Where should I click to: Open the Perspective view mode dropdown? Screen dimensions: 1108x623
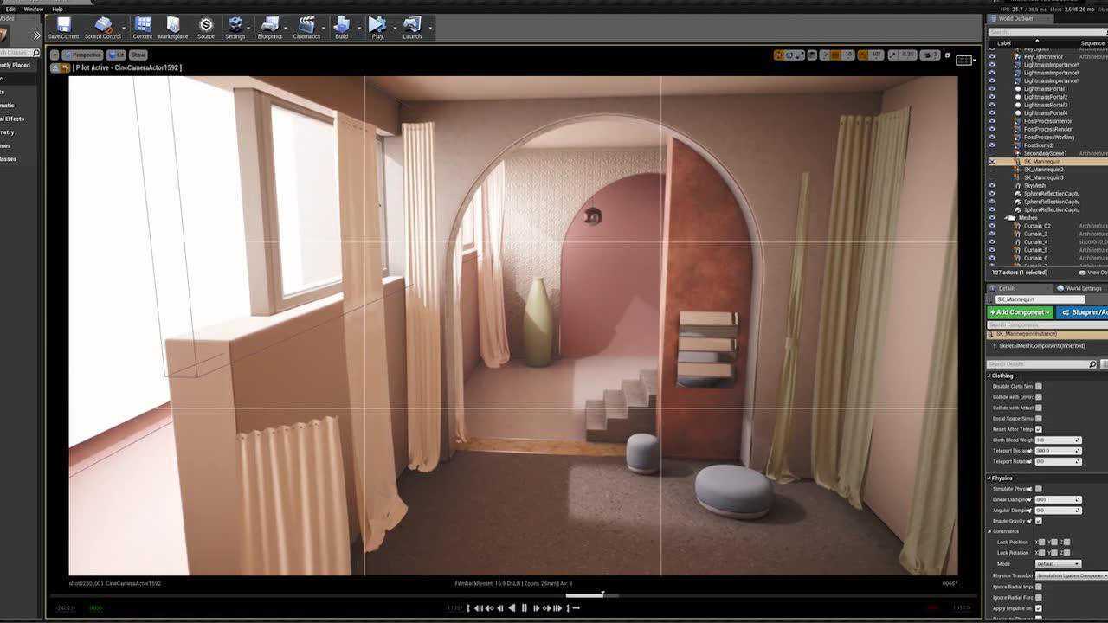[82, 55]
